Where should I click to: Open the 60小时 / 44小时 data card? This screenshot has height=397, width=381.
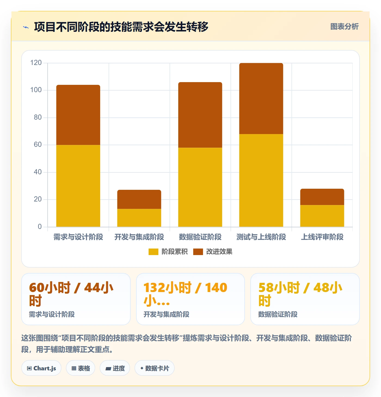click(x=76, y=299)
